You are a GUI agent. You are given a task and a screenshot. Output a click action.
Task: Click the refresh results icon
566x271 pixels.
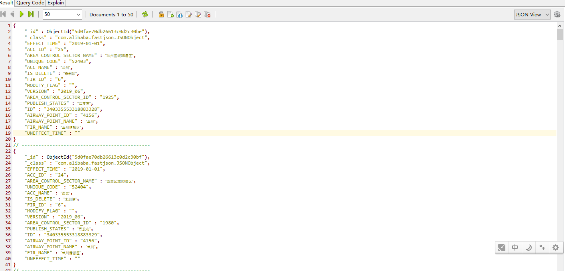[145, 14]
